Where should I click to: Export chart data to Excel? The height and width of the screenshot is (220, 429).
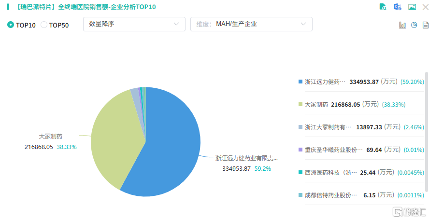[x=397, y=7]
